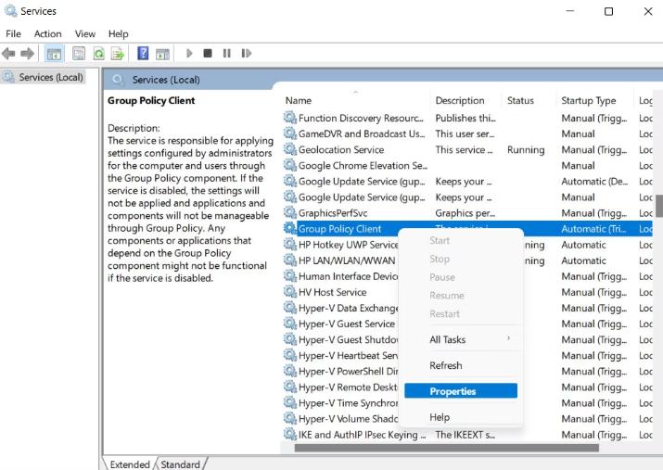Viewport: 663px width, 470px height.
Task: Click the Pause Service icon
Action: [226, 53]
